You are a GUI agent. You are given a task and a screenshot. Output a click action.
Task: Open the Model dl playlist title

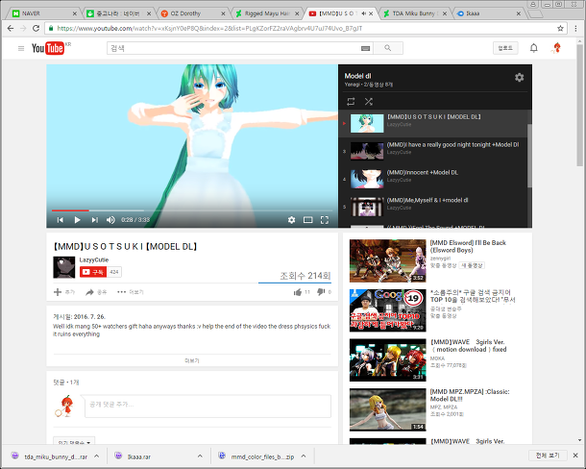(357, 76)
